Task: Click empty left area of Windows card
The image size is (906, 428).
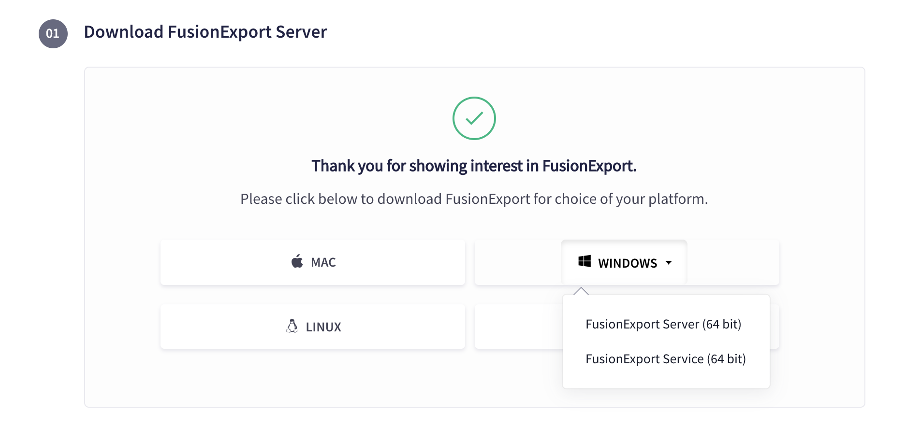Action: coord(517,262)
